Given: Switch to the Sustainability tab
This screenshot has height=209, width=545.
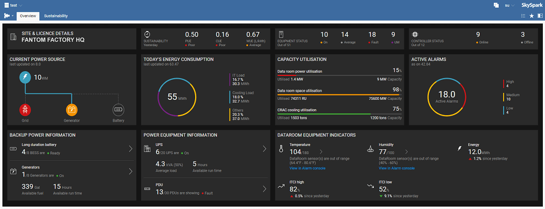Looking at the screenshot, I should coord(56,16).
